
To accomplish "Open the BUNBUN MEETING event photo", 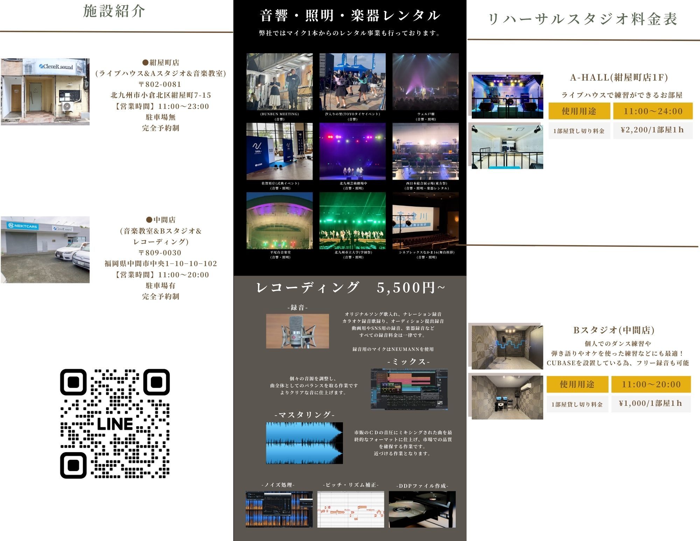I will coord(279,82).
